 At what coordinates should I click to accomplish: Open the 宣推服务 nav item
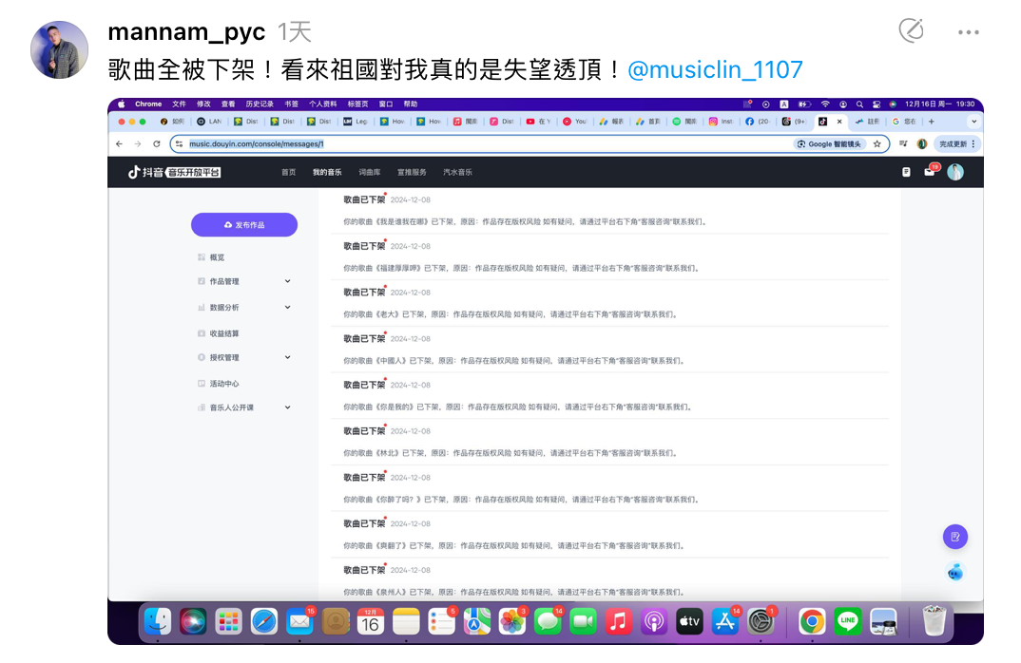coord(412,173)
